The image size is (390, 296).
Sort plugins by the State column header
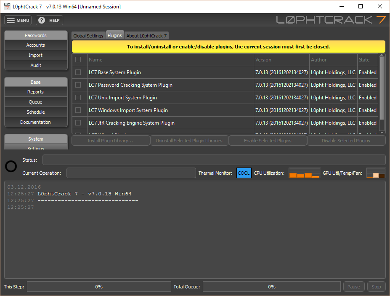coord(368,60)
